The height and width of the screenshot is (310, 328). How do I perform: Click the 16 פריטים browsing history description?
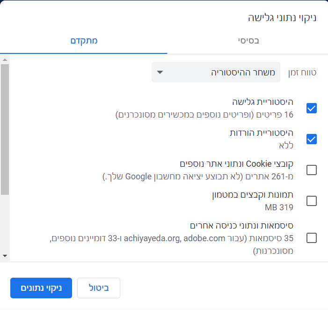pos(204,114)
